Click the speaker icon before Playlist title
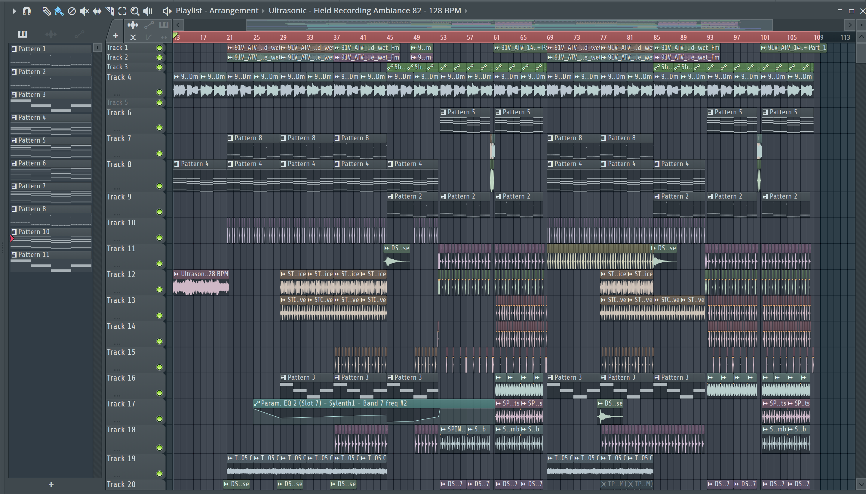The width and height of the screenshot is (866, 494). point(167,11)
